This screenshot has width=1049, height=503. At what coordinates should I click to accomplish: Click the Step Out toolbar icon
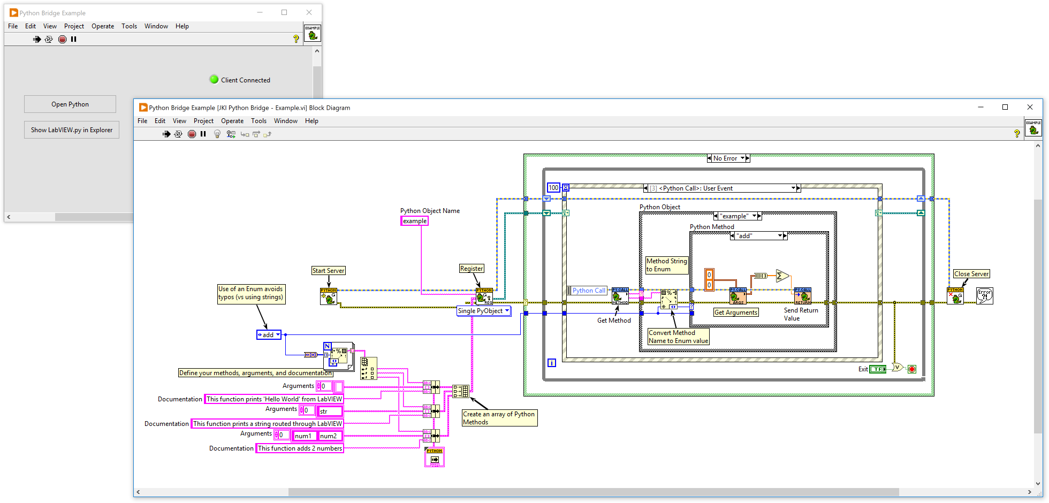point(267,134)
